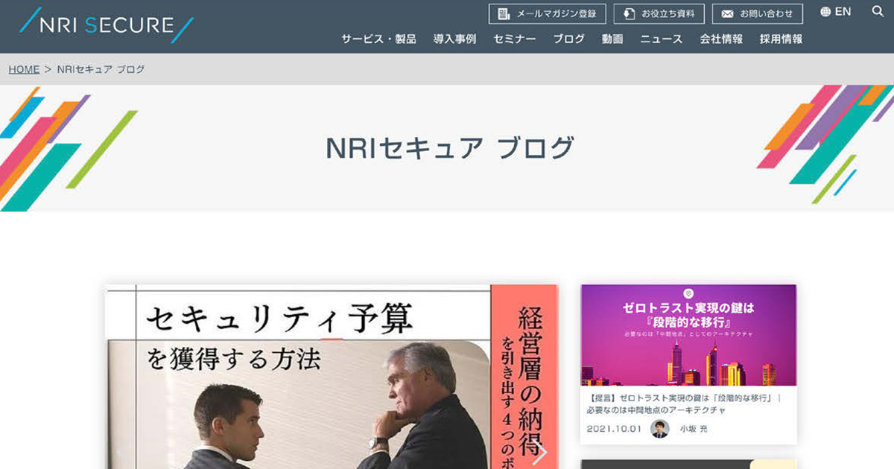Click the NRI Secure logo
The height and width of the screenshot is (469, 894).
click(107, 25)
